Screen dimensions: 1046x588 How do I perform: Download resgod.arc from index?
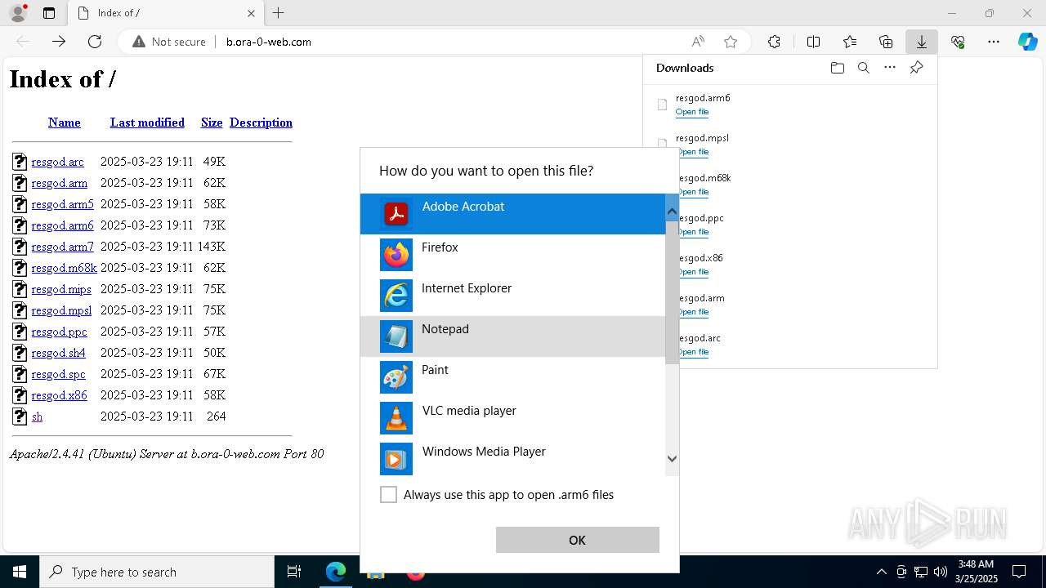pos(57,162)
